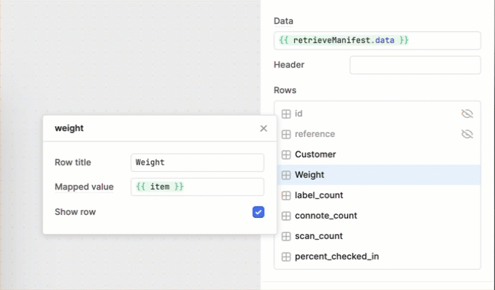This screenshot has height=290, width=495.
Task: Click the grid icon beside connote_count row
Action: (x=286, y=216)
